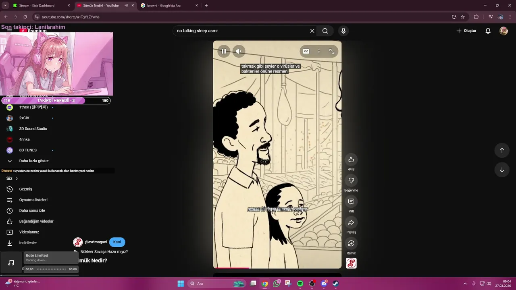This screenshot has width=516, height=290.
Task: Click the music note widget icon
Action: (x=11, y=263)
